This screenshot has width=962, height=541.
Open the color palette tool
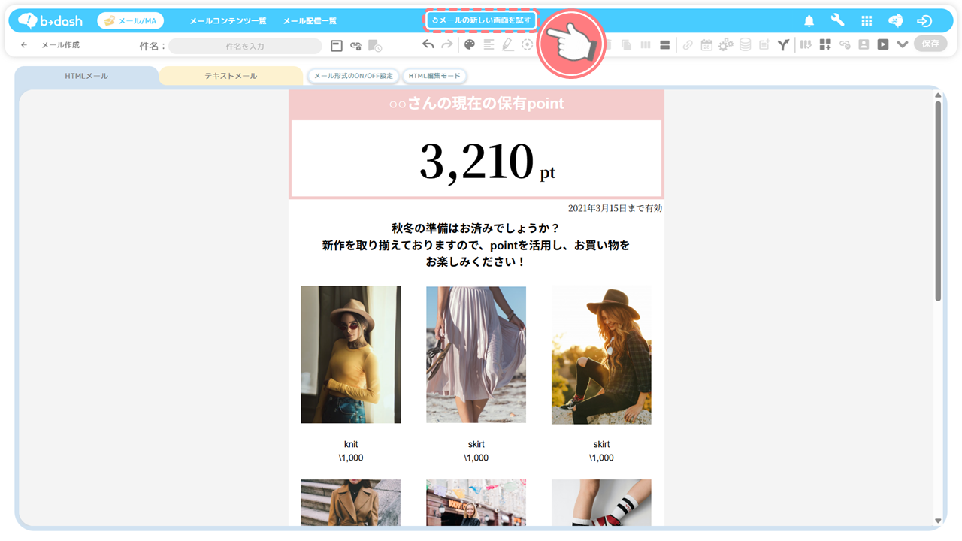click(x=470, y=44)
